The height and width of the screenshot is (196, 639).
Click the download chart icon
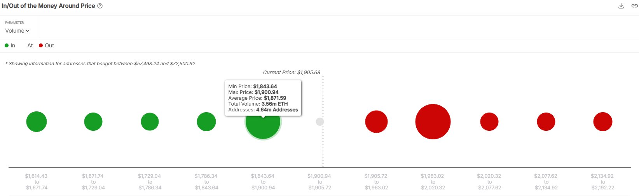621,6
